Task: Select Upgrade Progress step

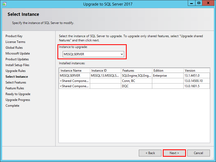Action: [18, 100]
